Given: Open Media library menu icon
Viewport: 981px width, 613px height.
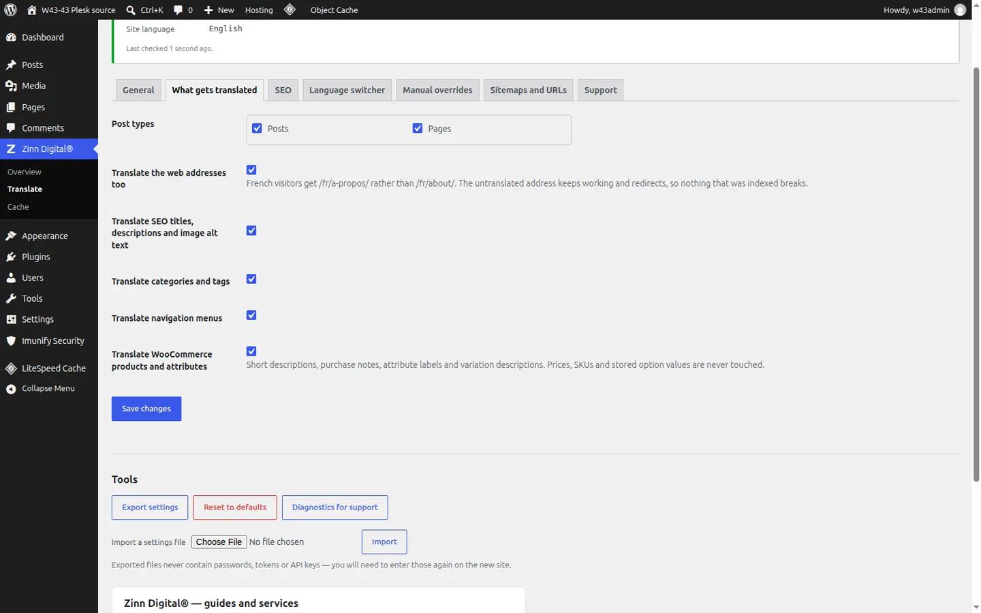Looking at the screenshot, I should (11, 86).
